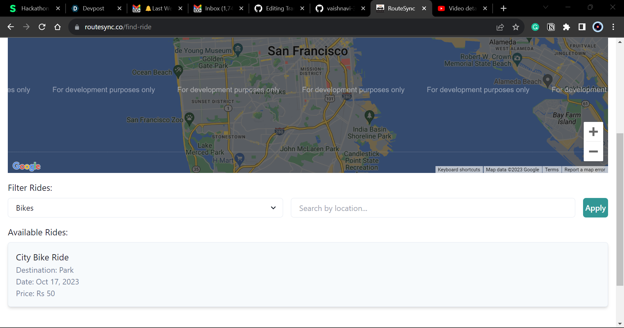Click the H Mart shopping marker
This screenshot has width=624, height=328.
(x=240, y=159)
